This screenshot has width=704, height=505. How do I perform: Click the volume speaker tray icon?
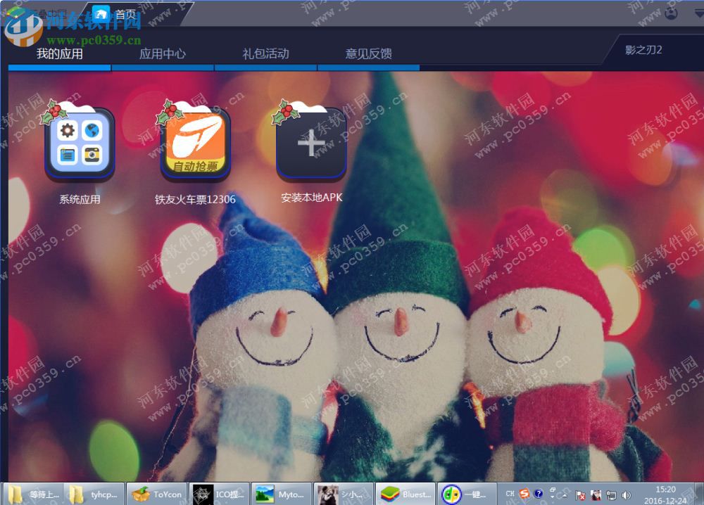[x=626, y=495]
